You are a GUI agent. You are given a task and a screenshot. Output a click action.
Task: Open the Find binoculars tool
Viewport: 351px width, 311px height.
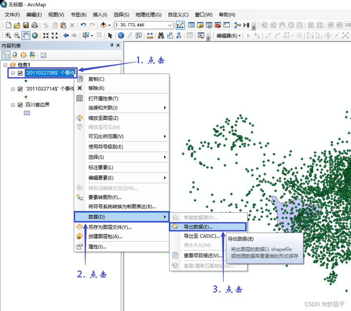161,35
